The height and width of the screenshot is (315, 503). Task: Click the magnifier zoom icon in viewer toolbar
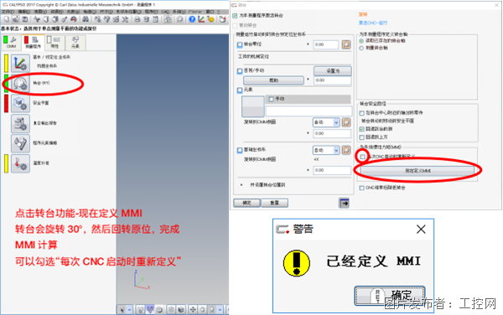pos(212,309)
